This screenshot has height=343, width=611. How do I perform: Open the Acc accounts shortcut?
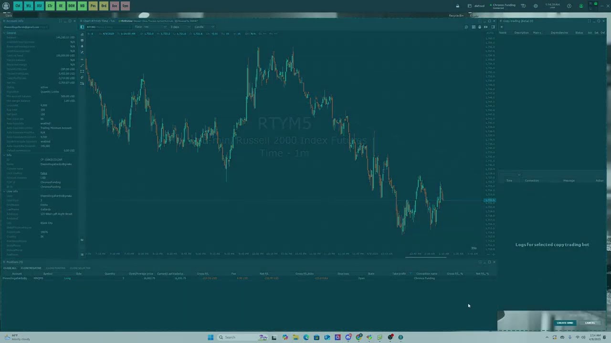pos(115,6)
